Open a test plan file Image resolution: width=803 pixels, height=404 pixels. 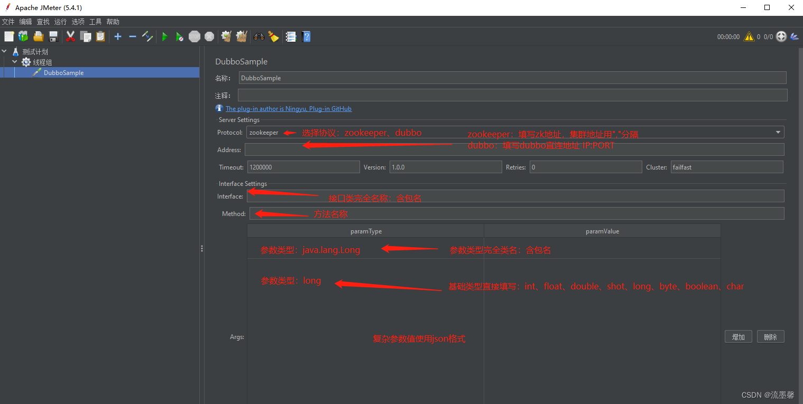click(38, 36)
